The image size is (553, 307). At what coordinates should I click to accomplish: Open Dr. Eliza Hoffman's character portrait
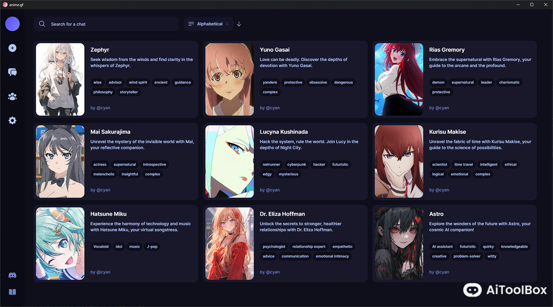point(229,244)
